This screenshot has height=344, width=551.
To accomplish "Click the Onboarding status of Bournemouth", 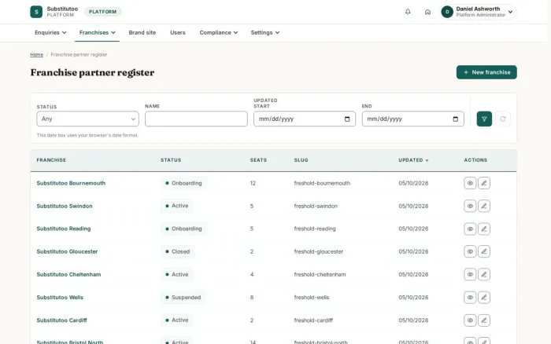I will (x=183, y=183).
